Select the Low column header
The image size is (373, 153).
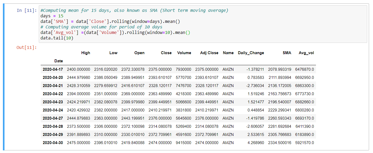pyautogui.click(x=114, y=53)
